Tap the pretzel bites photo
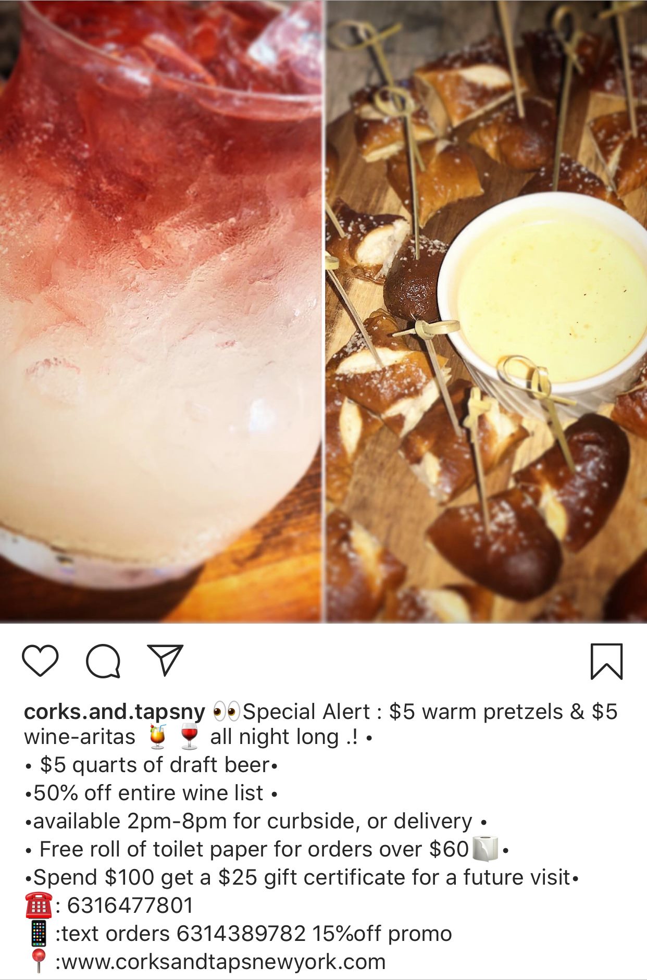Viewport: 647px width, 980px height. 487,311
